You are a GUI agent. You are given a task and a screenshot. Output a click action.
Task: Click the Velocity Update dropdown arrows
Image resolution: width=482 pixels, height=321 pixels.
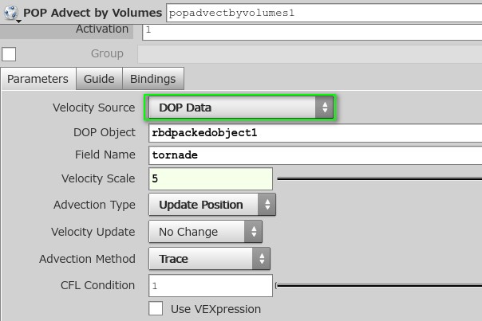[x=254, y=231]
